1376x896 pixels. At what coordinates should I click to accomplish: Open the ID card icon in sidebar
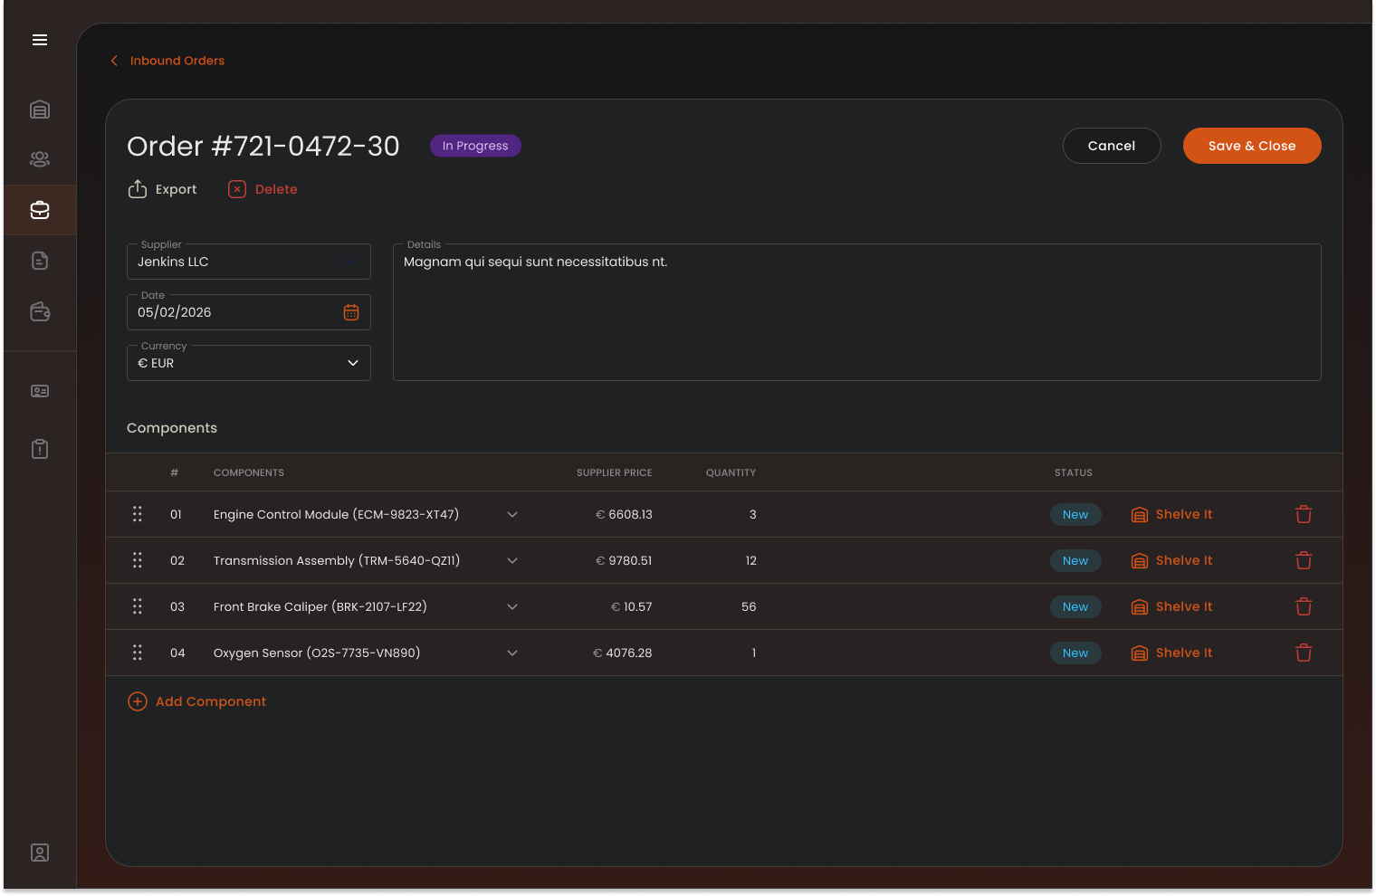click(40, 391)
